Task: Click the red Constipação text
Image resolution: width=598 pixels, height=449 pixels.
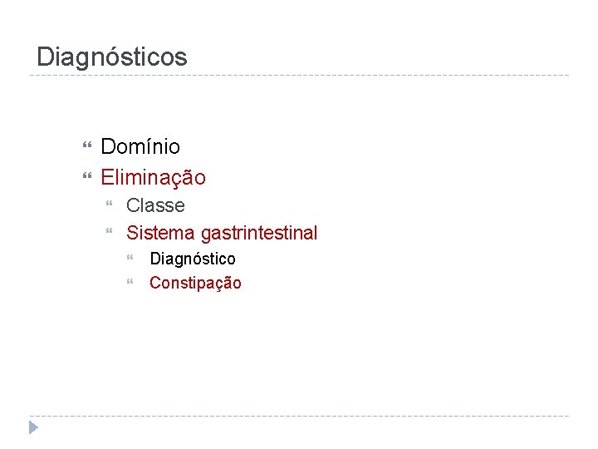Action: pyautogui.click(x=195, y=283)
